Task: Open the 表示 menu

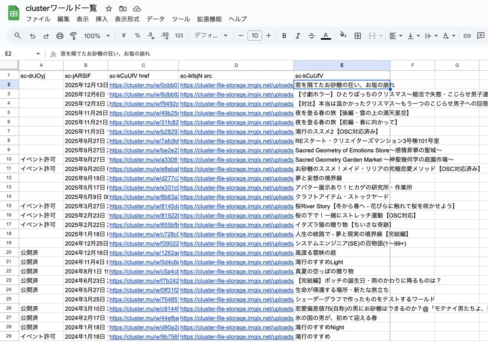Action: (83, 19)
